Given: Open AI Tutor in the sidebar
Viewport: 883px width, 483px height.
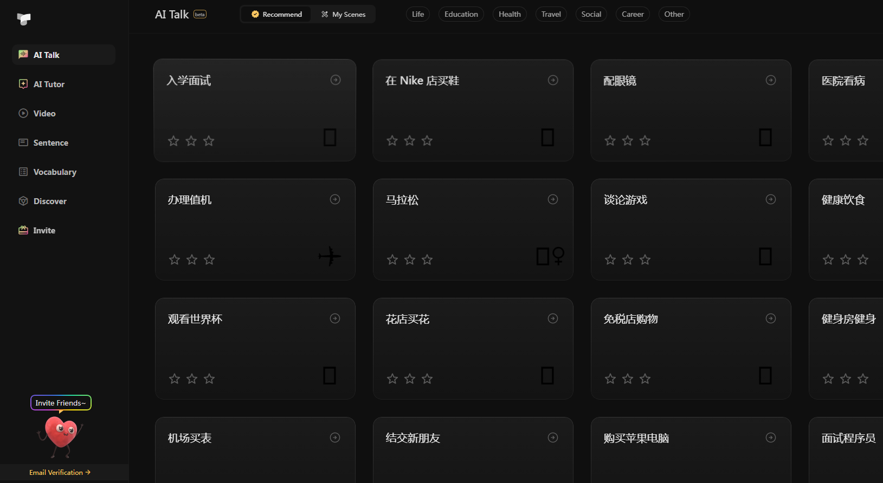Looking at the screenshot, I should 64,84.
